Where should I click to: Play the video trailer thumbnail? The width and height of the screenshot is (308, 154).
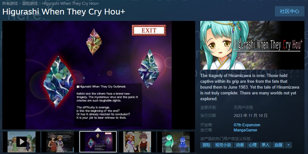[22, 142]
